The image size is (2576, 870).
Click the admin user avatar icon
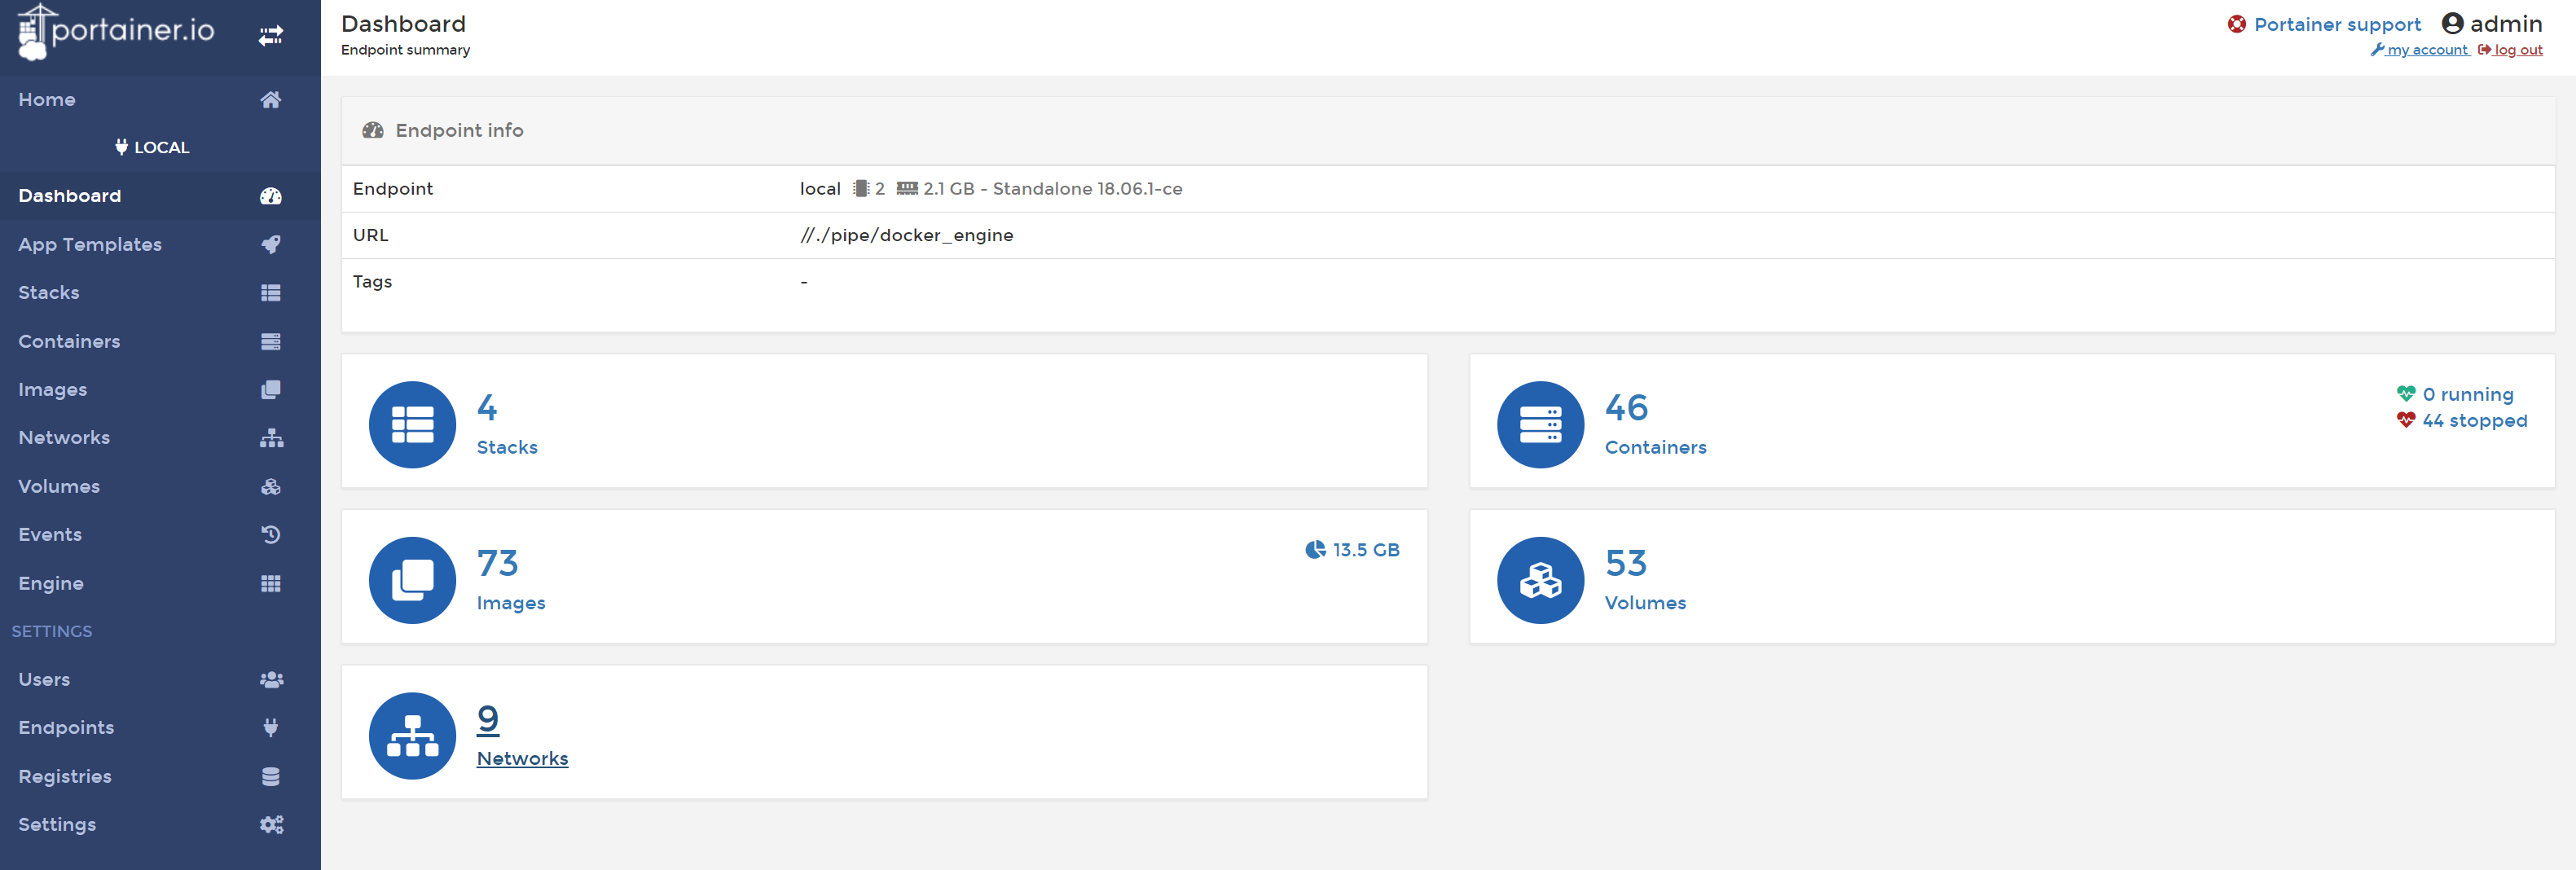coord(2452,23)
